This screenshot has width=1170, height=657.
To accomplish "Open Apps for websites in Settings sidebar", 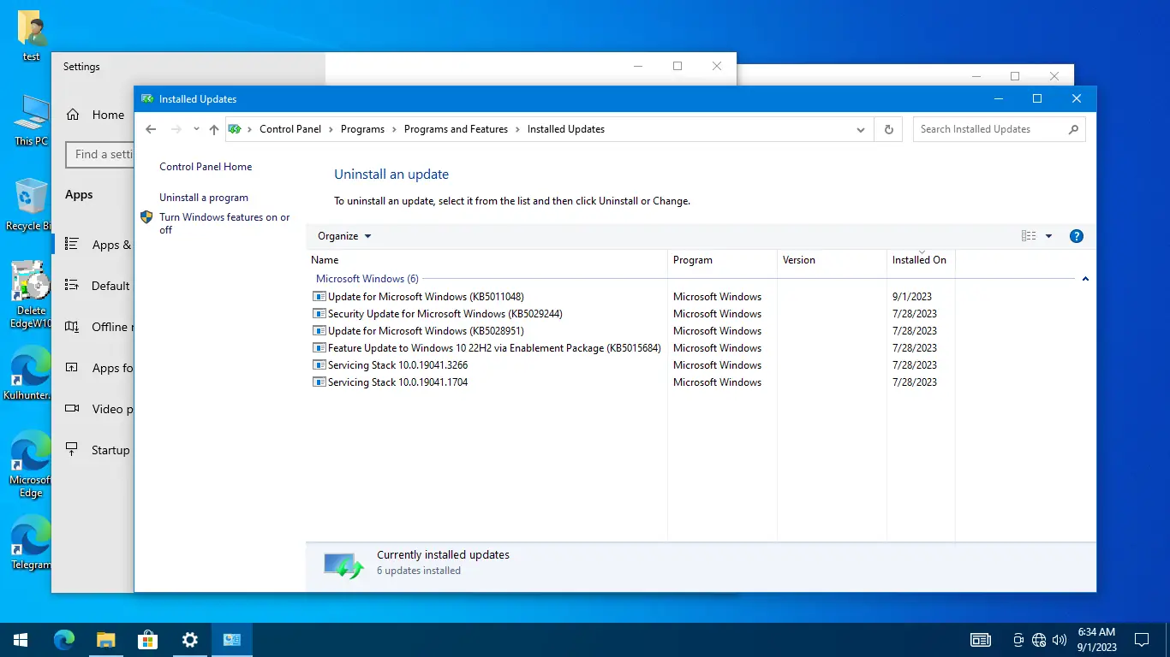I will [x=94, y=368].
